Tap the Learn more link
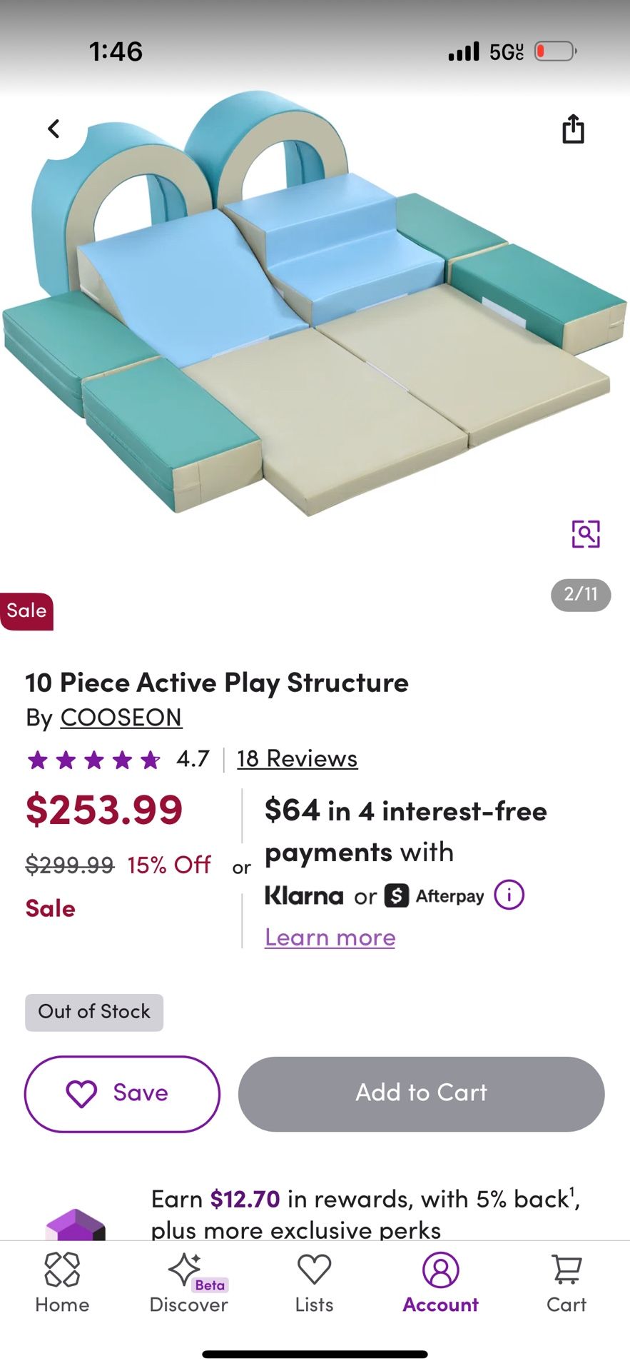Screen dimensions: 630x1371 click(x=330, y=937)
